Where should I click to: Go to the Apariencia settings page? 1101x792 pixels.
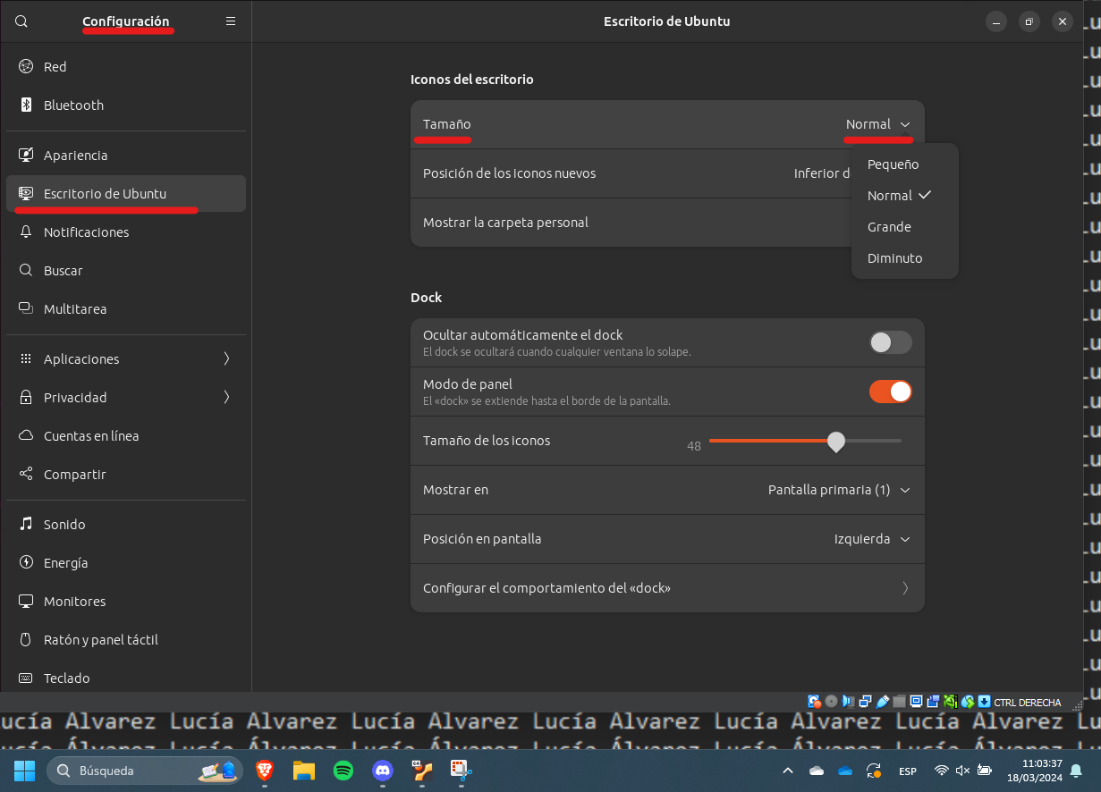tap(75, 155)
